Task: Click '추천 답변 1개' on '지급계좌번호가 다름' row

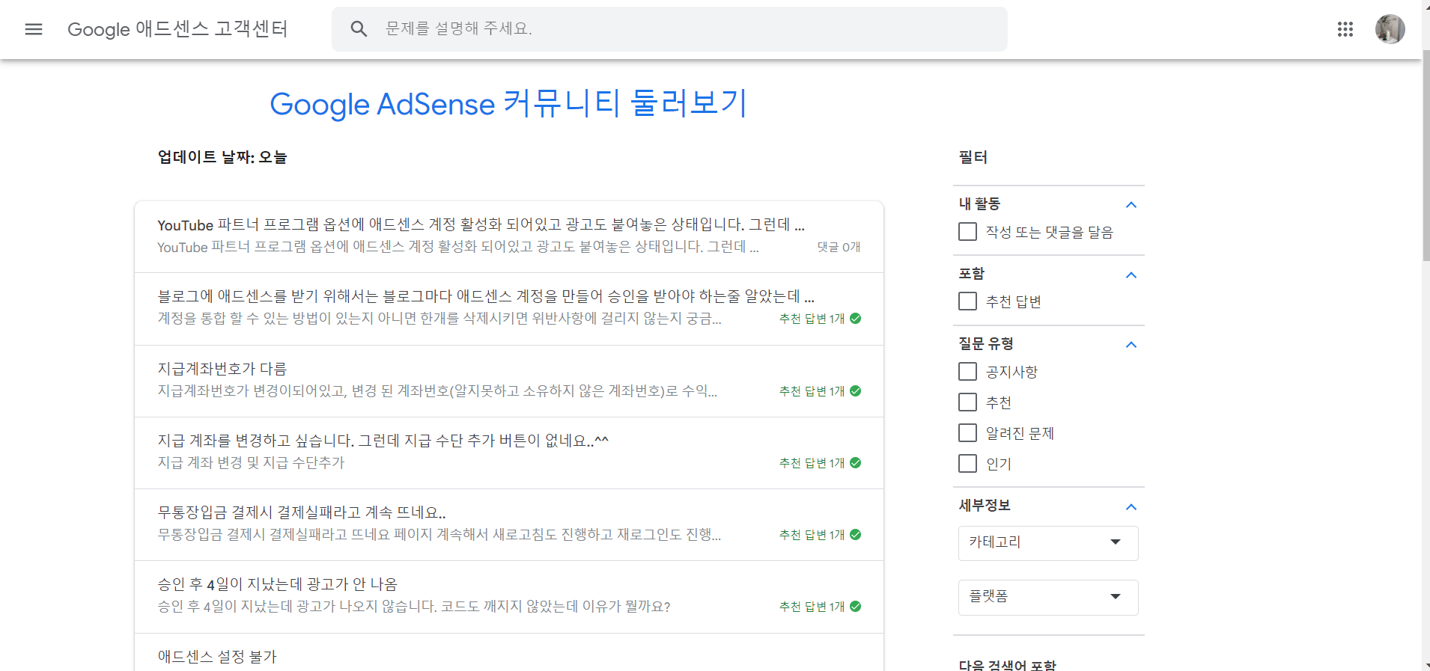Action: click(x=812, y=390)
